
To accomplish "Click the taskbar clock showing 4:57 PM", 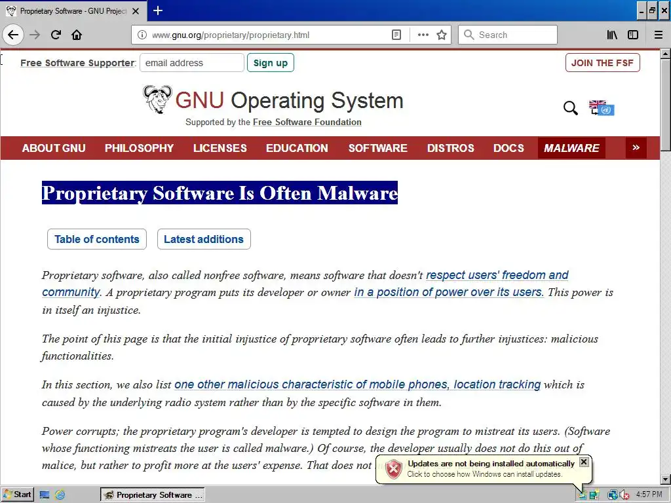I will pyautogui.click(x=649, y=495).
